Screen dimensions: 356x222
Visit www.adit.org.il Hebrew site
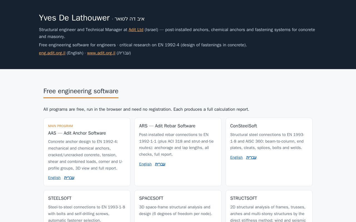point(101,53)
